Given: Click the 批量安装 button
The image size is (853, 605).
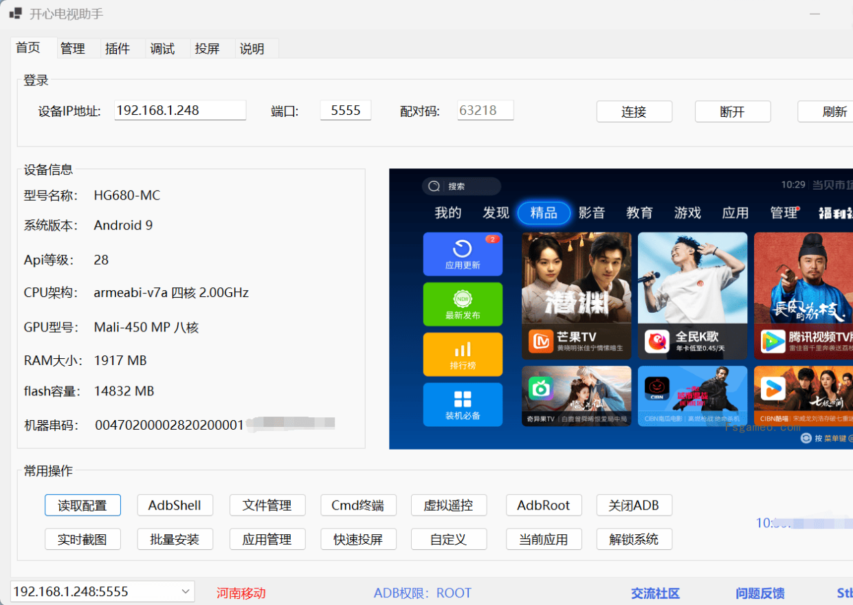Looking at the screenshot, I should click(x=175, y=539).
